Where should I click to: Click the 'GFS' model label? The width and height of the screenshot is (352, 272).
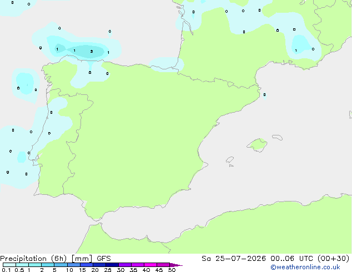(104, 259)
